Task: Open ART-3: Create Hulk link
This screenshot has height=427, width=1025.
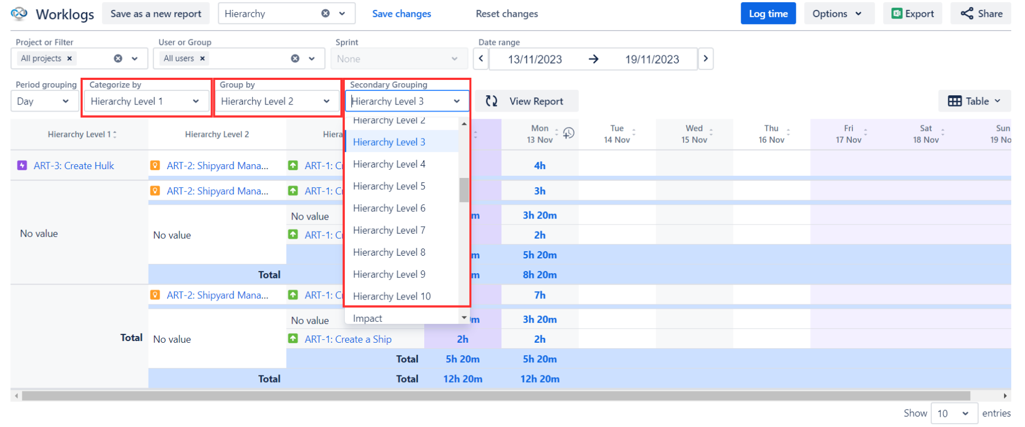Action: [74, 166]
